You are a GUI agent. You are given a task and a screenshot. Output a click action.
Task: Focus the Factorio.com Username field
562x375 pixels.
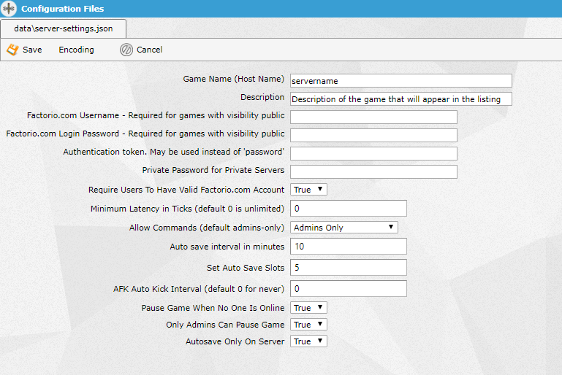pos(373,117)
